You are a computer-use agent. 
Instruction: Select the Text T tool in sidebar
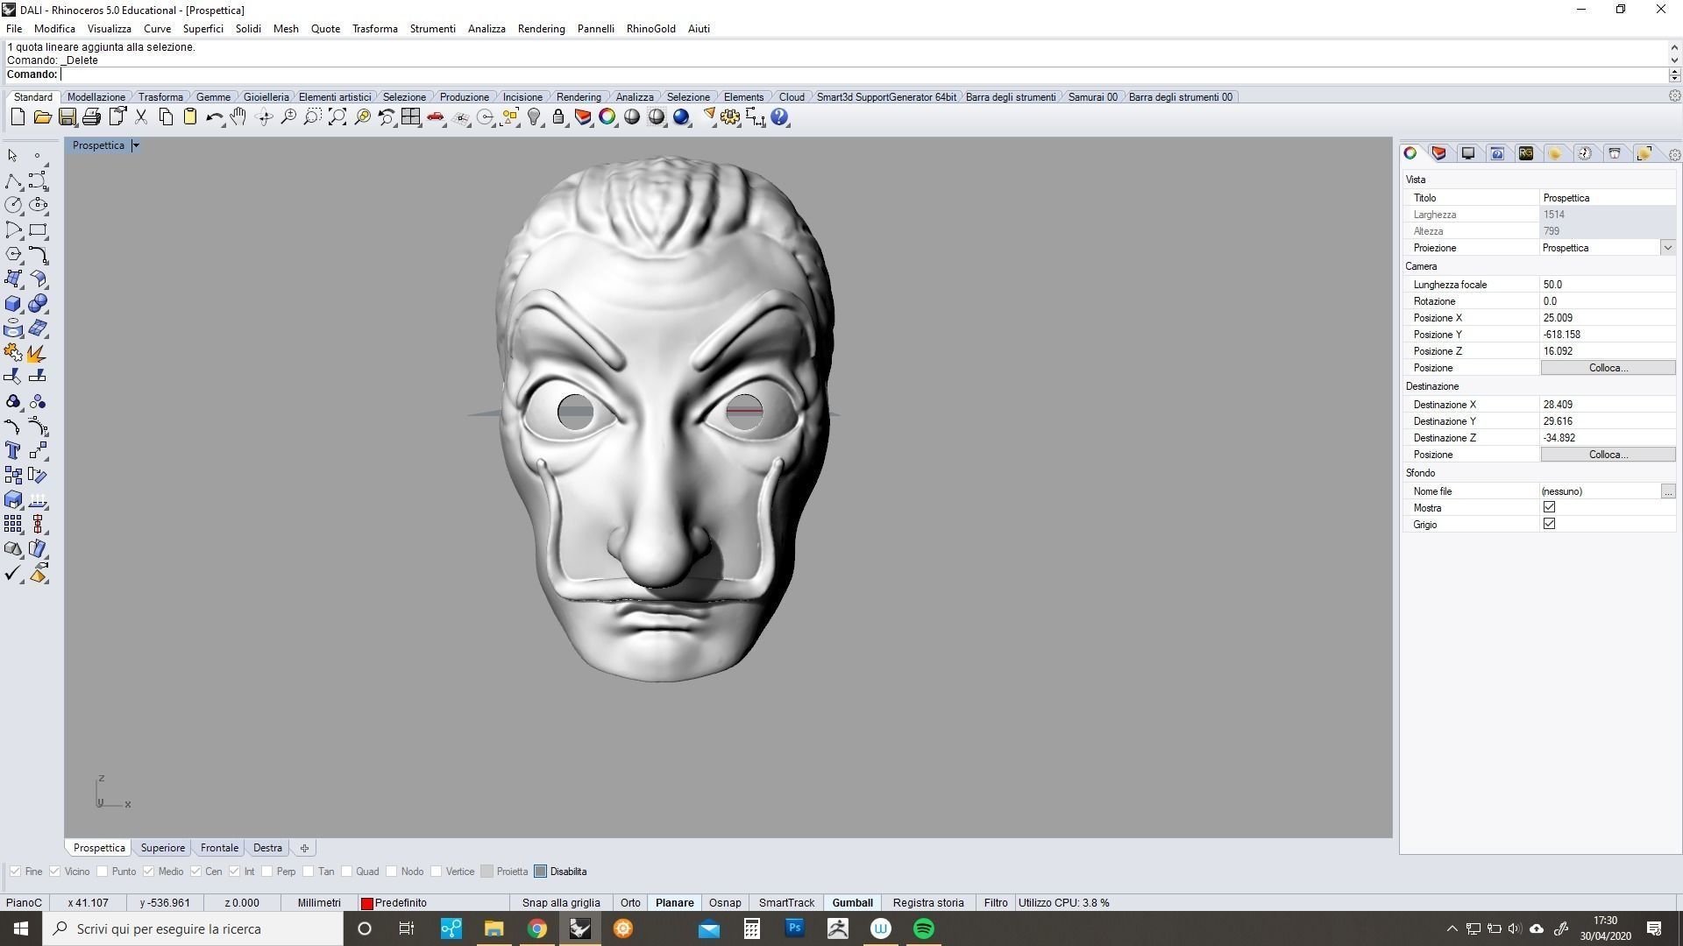point(13,450)
